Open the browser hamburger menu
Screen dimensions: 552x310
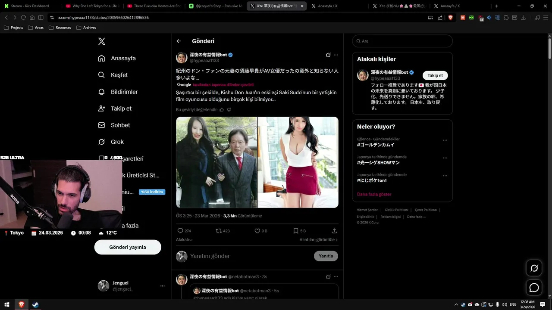[x=546, y=18]
